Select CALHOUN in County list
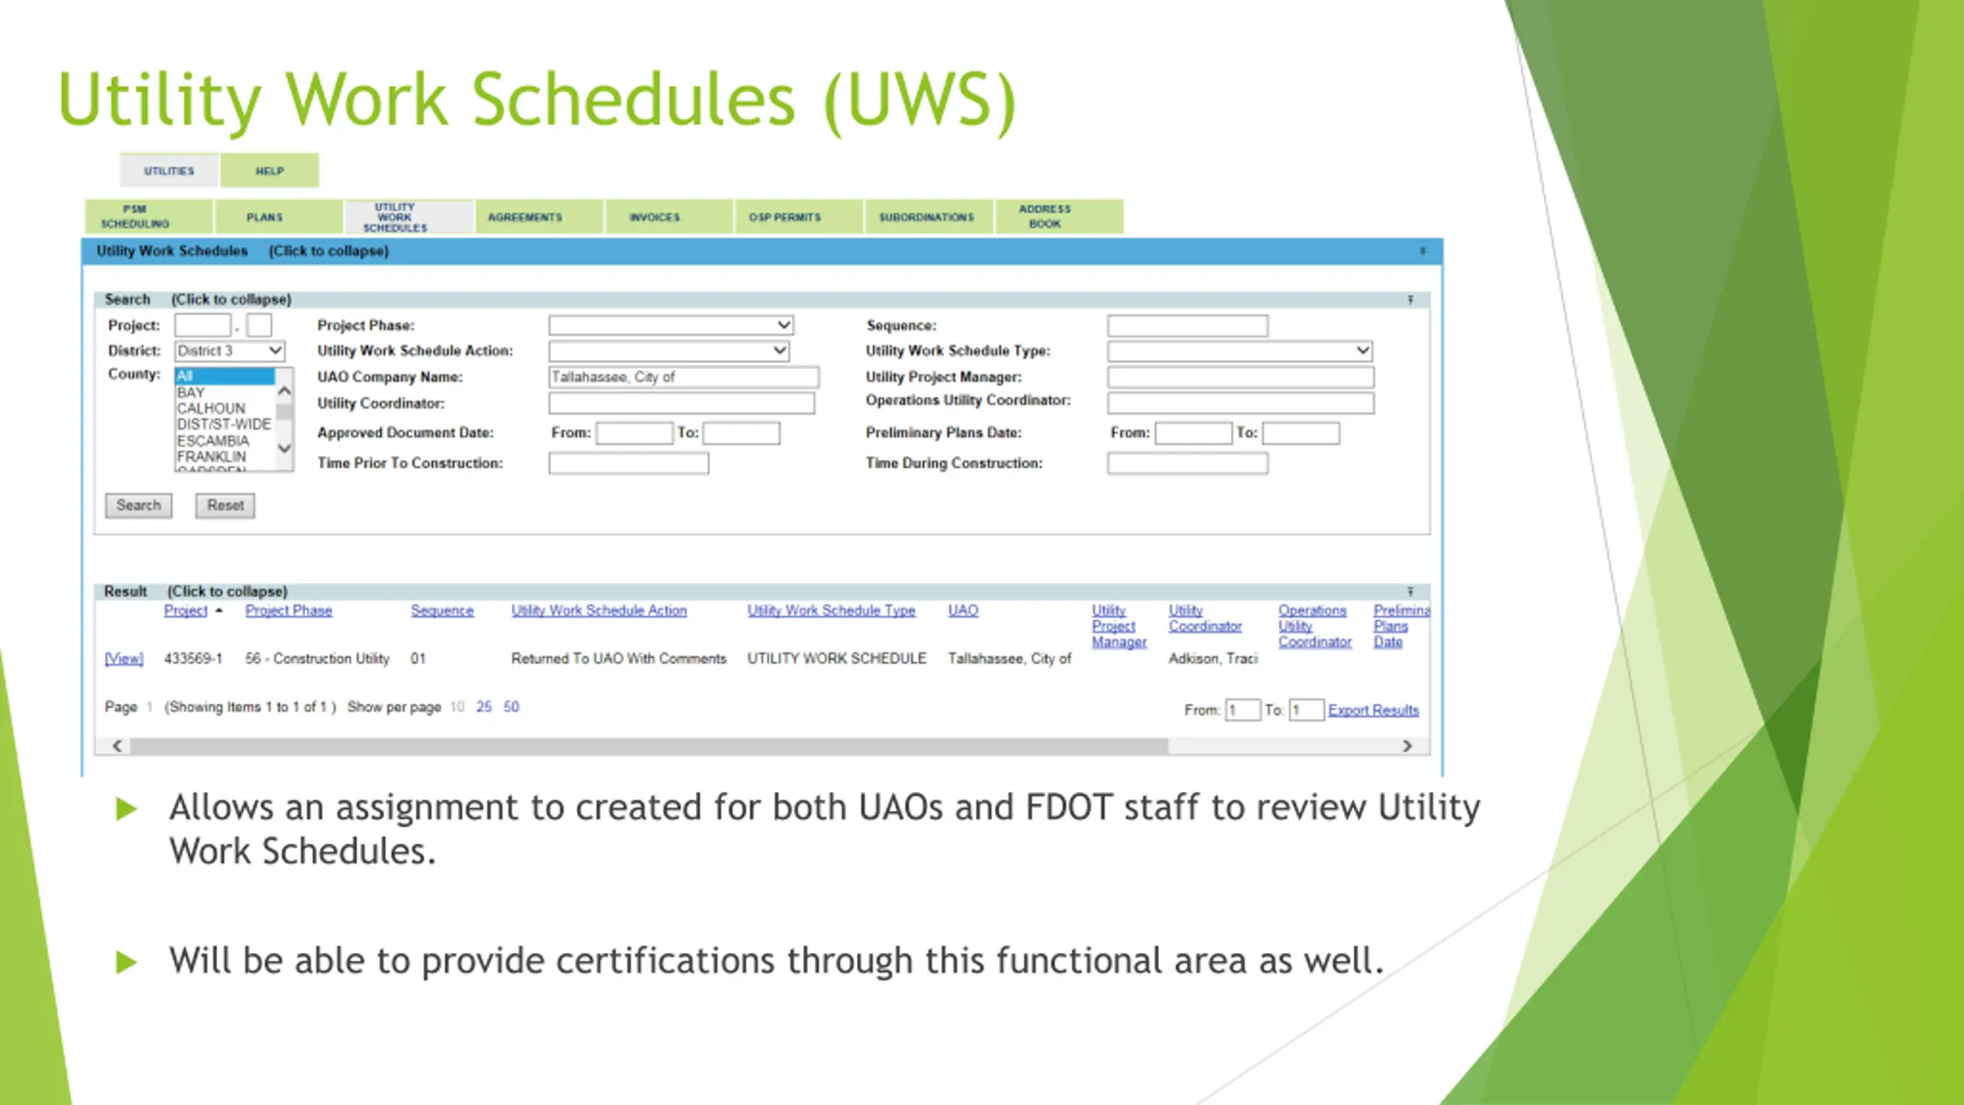The image size is (1964, 1105). (x=224, y=408)
